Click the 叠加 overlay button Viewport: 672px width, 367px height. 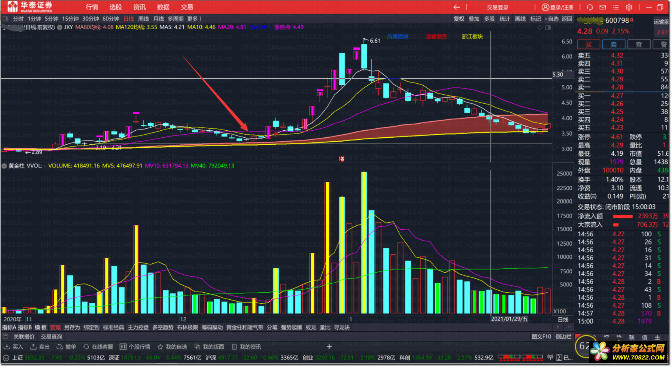pyautogui.click(x=474, y=19)
